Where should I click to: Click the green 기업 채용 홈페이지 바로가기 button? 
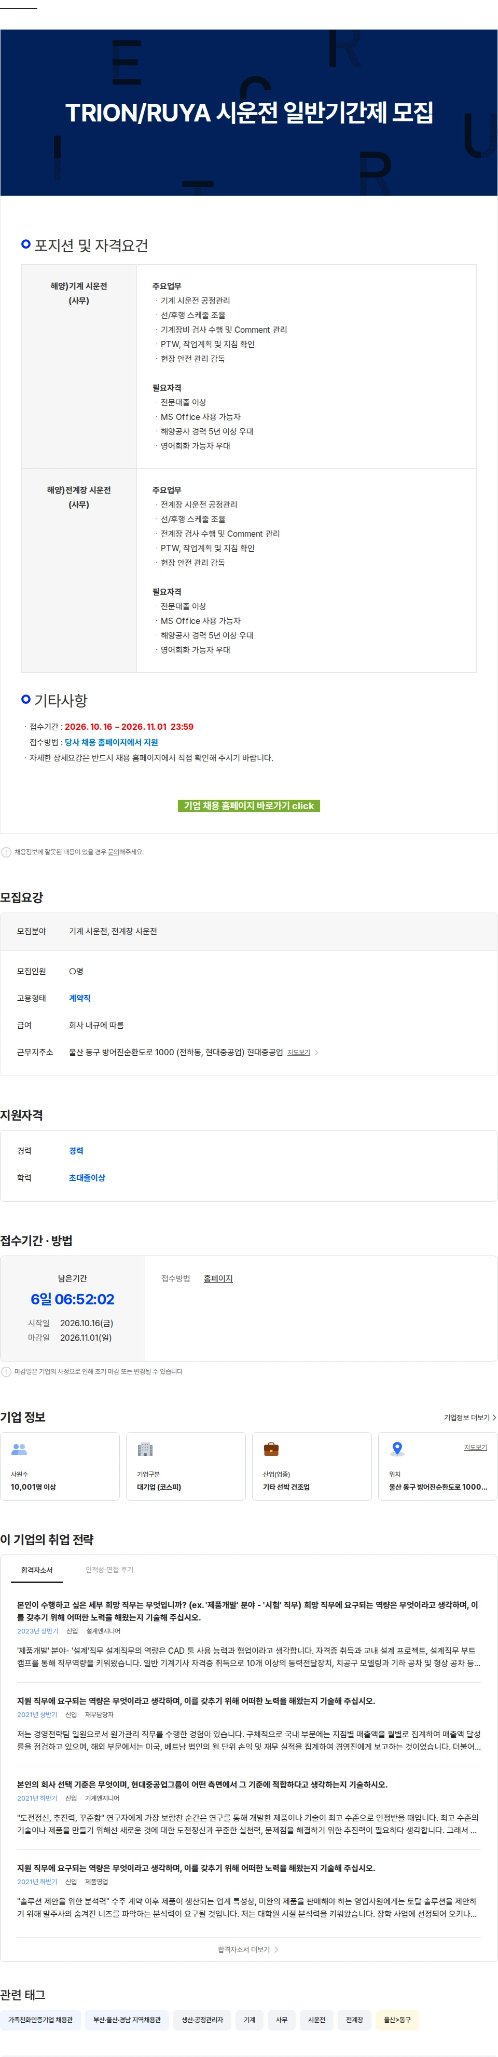[x=248, y=806]
